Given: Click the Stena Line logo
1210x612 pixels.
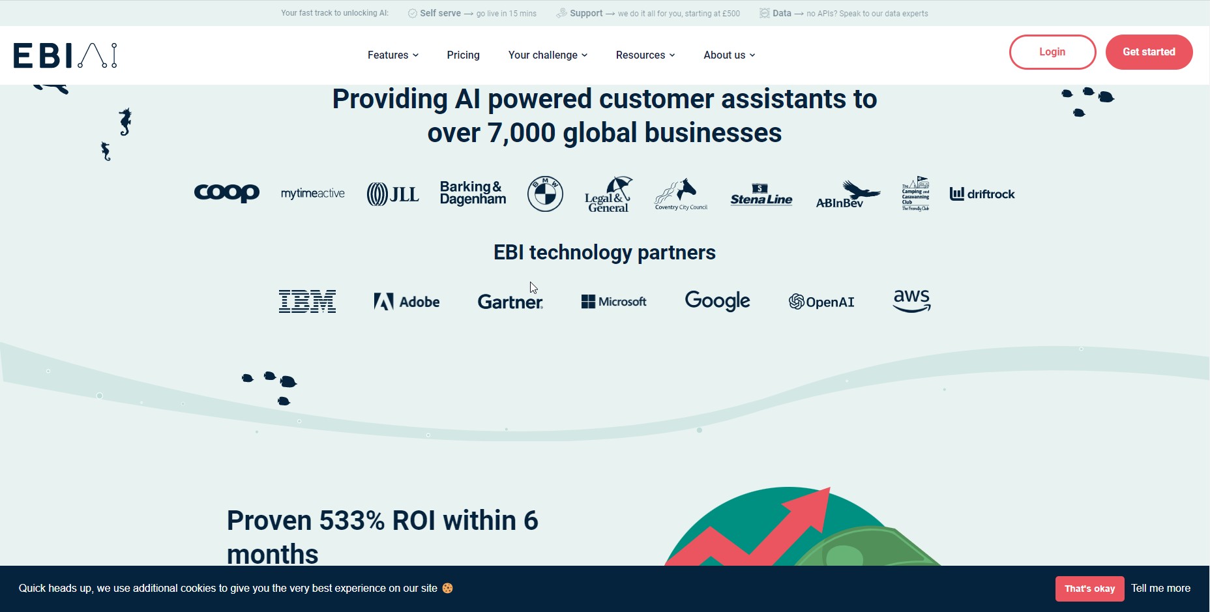Looking at the screenshot, I should pos(761,195).
